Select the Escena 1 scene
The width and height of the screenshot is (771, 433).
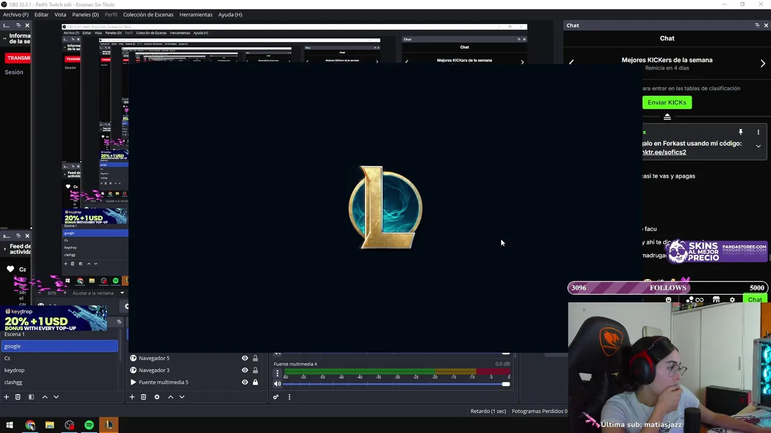[x=59, y=334]
